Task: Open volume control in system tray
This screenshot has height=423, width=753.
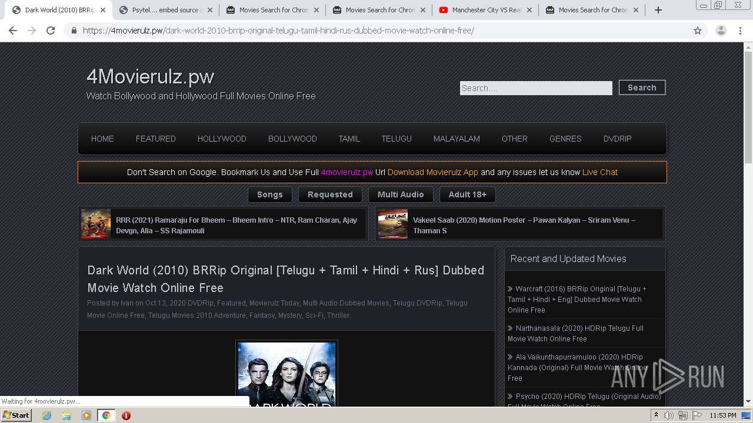Action: point(669,415)
